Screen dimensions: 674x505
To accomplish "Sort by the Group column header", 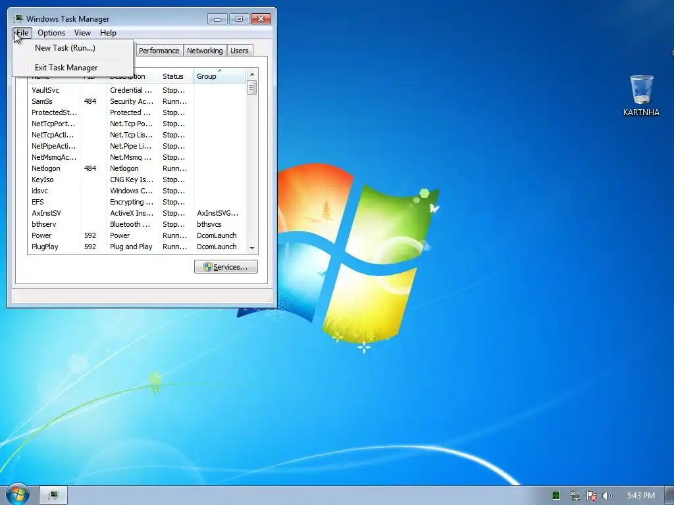I will click(x=220, y=76).
